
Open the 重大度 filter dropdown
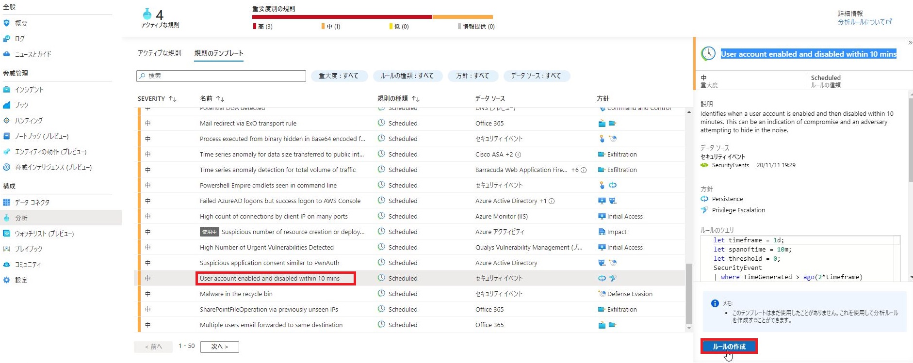pyautogui.click(x=339, y=76)
